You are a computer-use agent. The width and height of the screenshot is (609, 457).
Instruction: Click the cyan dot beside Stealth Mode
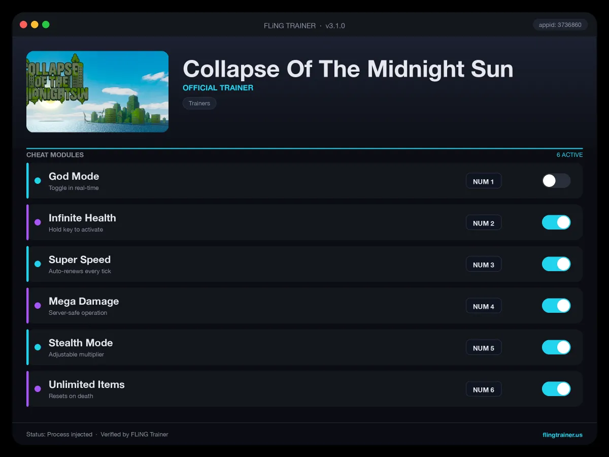pos(38,347)
